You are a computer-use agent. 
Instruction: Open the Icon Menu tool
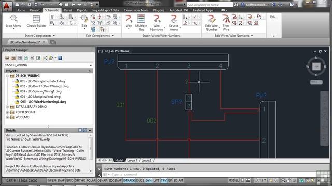tap(13, 21)
